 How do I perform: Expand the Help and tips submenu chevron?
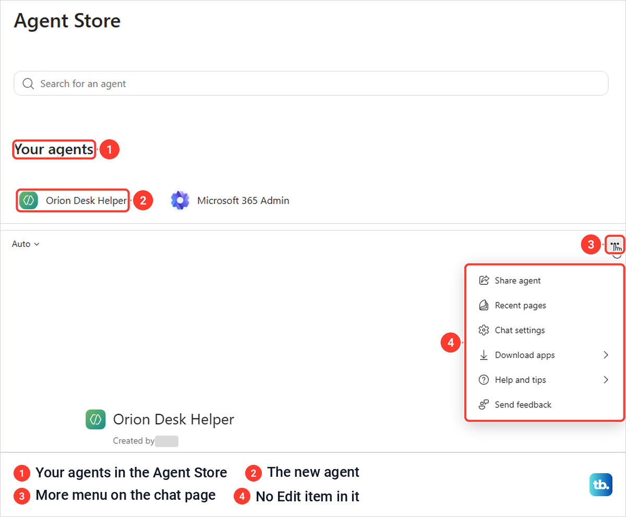[x=606, y=380]
